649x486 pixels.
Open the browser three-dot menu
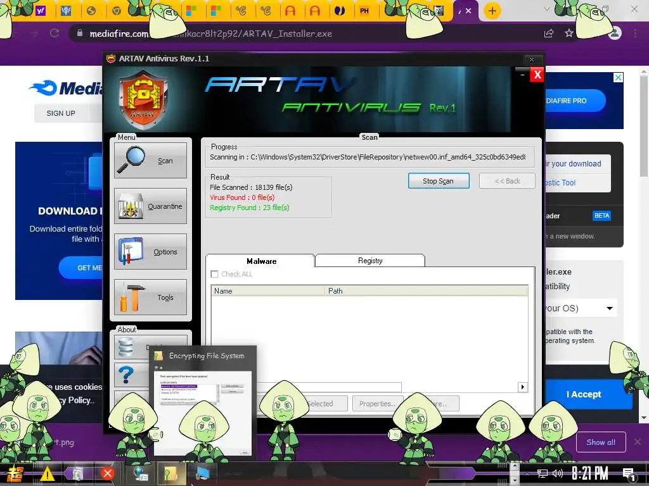tap(635, 33)
